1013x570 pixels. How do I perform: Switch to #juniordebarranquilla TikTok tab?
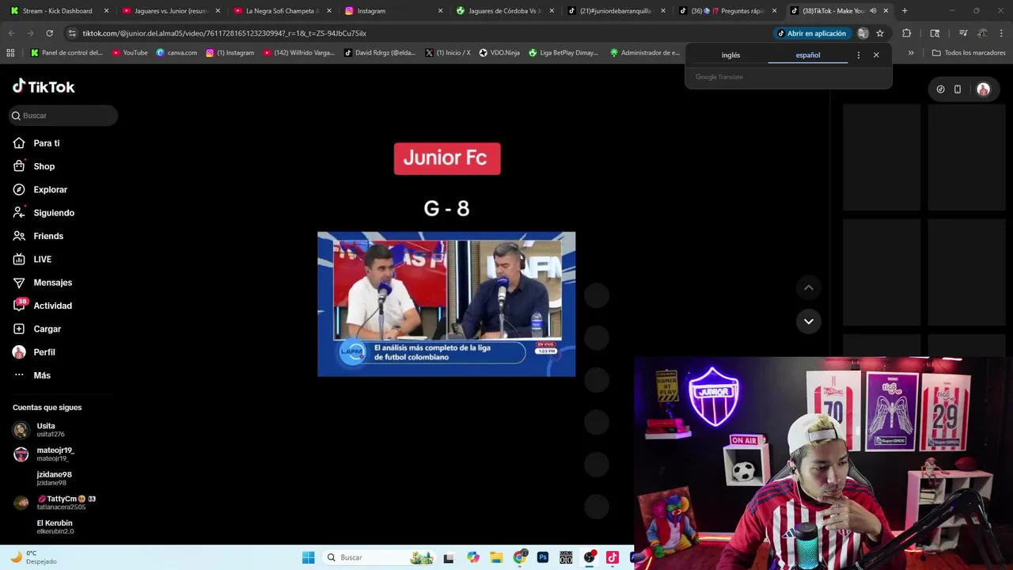(617, 11)
